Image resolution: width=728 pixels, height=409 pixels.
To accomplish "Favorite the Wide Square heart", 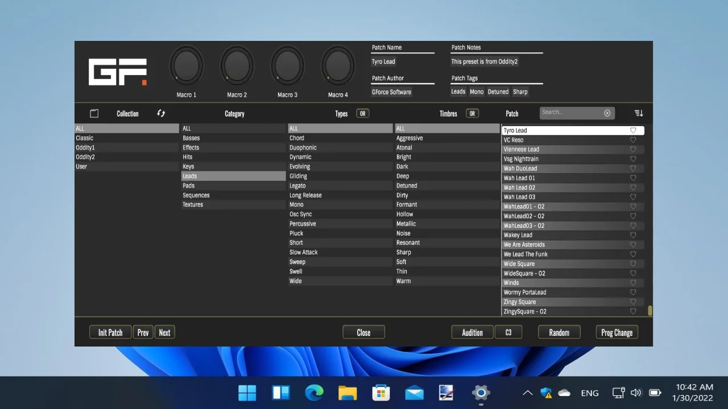I will pyautogui.click(x=633, y=264).
